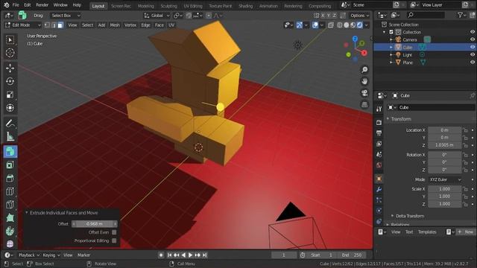Open Global orientation dropdown
Screen dimensions: 477x268
pos(157,16)
